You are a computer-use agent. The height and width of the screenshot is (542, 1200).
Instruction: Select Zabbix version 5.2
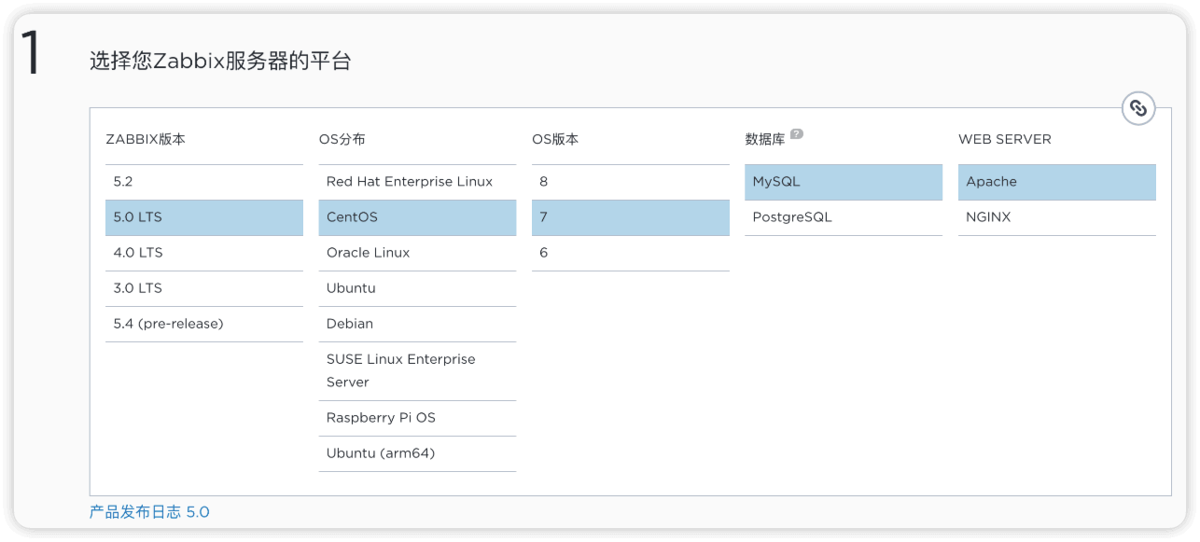pyautogui.click(x=204, y=182)
